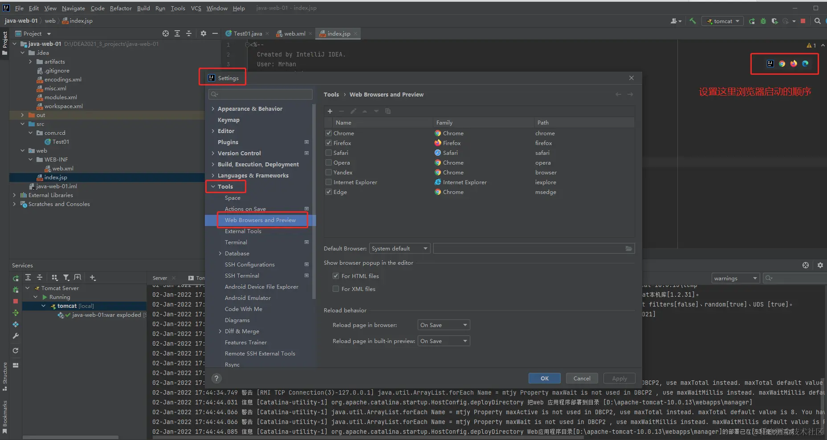Add a new browser with plus icon
Image resolution: width=827 pixels, height=440 pixels.
click(x=330, y=111)
